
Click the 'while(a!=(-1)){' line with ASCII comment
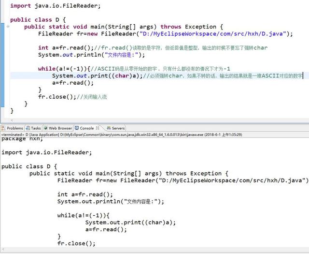[134, 69]
